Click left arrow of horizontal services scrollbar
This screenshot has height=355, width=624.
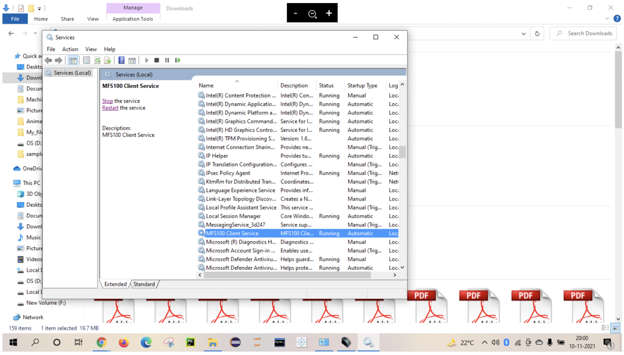click(200, 275)
